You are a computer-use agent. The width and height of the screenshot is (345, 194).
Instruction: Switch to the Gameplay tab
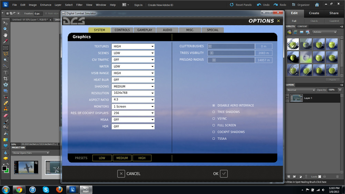145,30
